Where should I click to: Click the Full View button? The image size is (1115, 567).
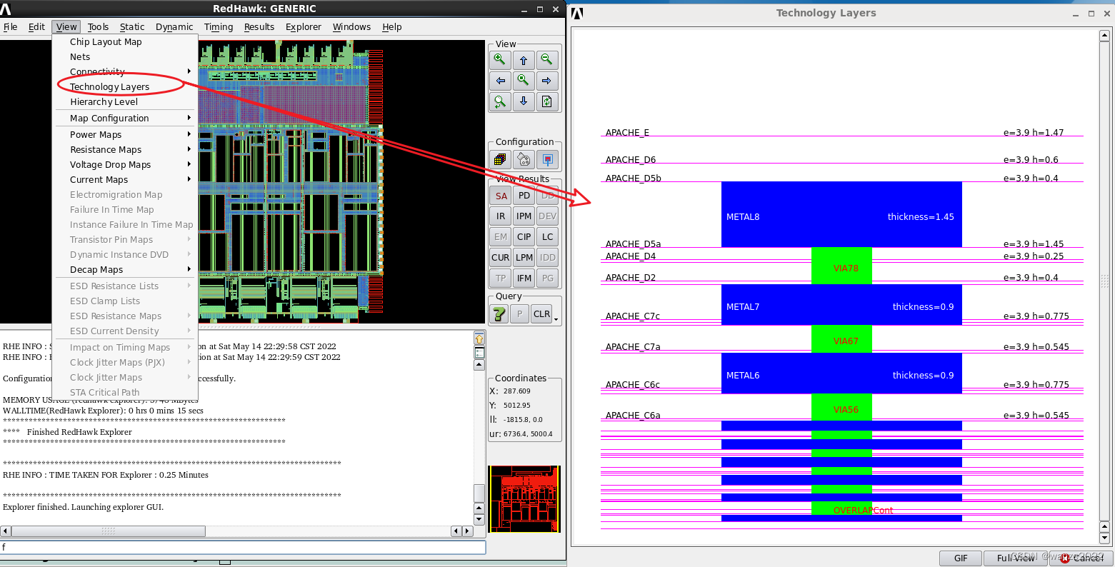tap(1016, 558)
